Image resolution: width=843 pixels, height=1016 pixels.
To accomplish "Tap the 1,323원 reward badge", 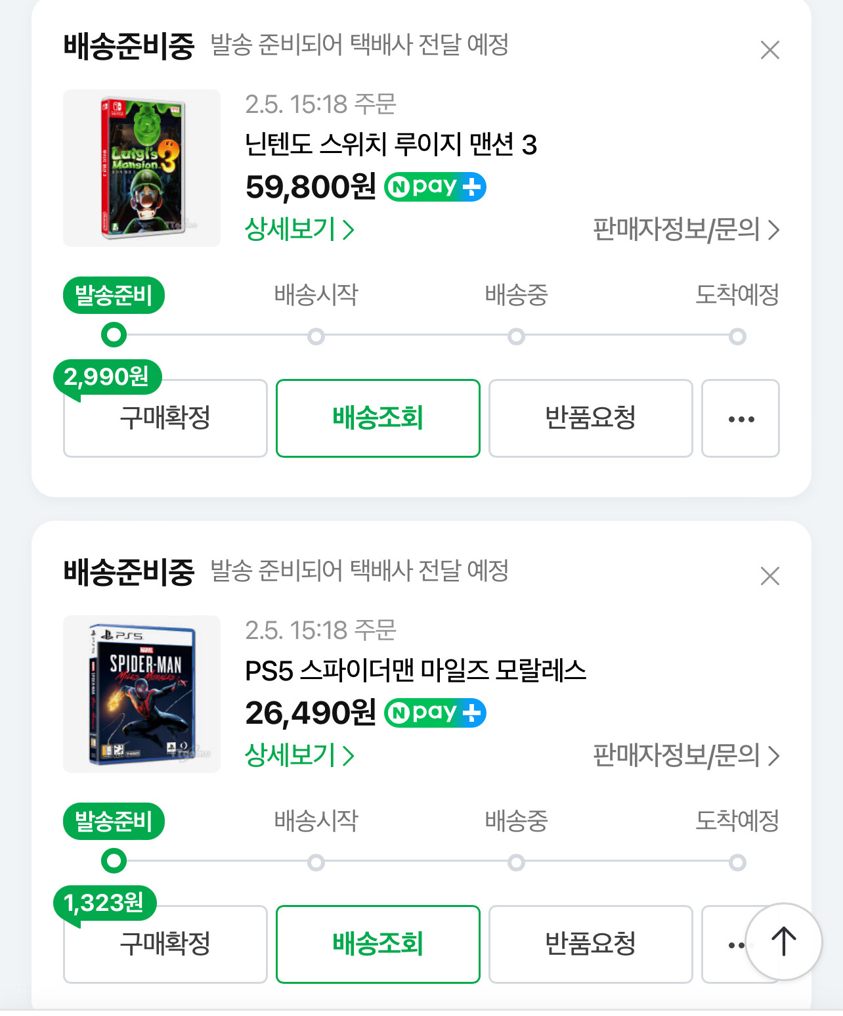I will click(x=104, y=903).
